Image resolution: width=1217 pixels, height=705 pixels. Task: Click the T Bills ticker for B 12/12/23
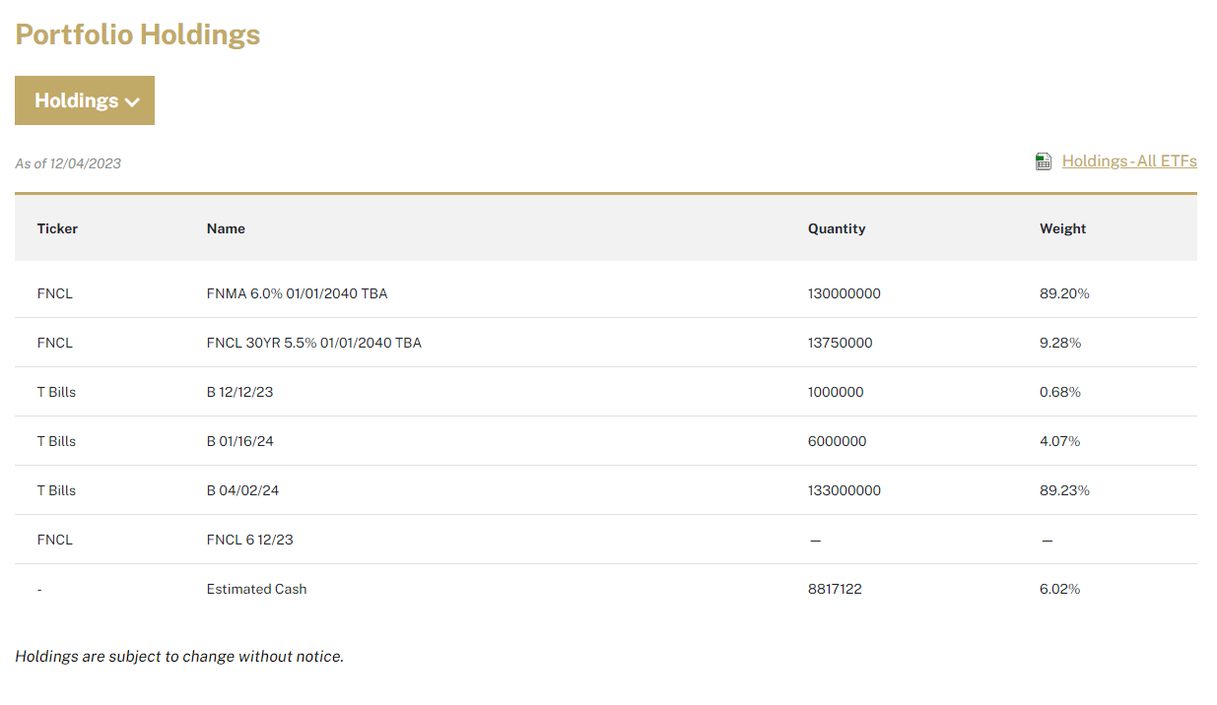[x=56, y=391]
